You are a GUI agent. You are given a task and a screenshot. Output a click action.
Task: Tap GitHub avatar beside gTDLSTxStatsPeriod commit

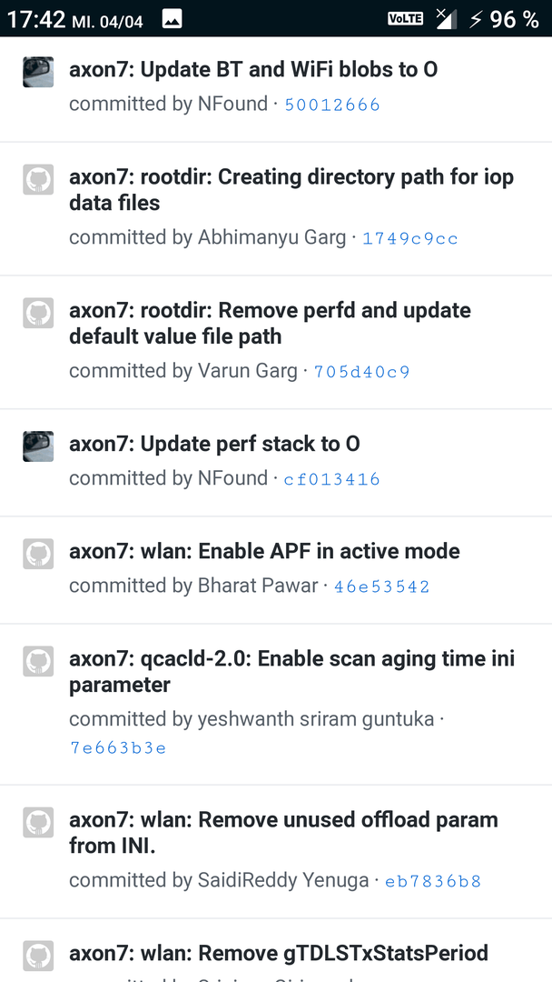click(38, 956)
